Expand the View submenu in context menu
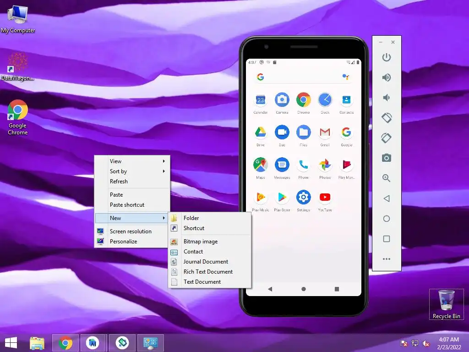 pyautogui.click(x=132, y=161)
